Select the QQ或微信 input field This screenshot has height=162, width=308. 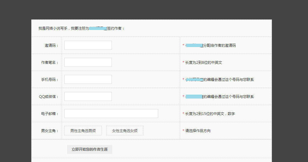pyautogui.click(x=88, y=96)
